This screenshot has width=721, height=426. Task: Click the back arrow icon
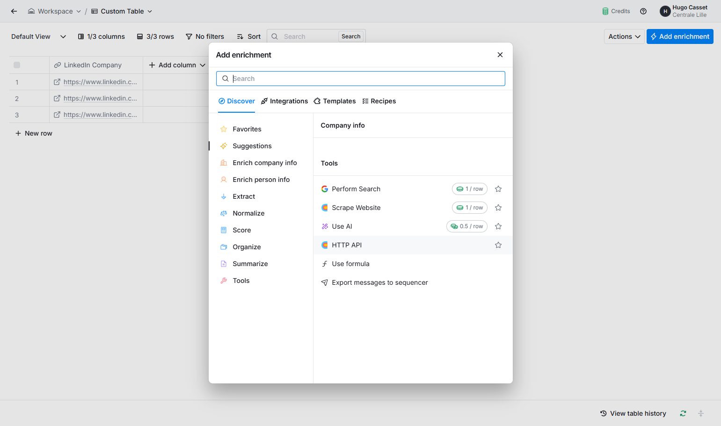(x=14, y=11)
